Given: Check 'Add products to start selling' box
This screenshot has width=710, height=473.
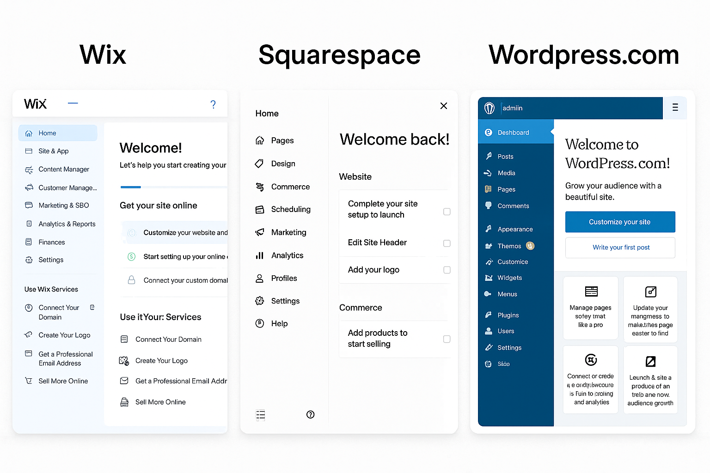Looking at the screenshot, I should (x=447, y=339).
